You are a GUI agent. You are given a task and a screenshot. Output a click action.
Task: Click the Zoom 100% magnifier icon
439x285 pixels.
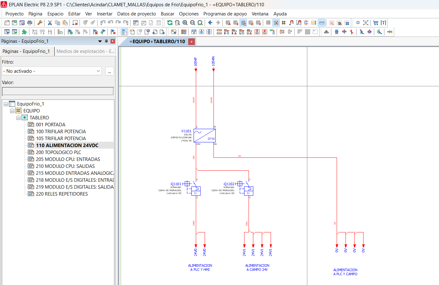point(200,23)
